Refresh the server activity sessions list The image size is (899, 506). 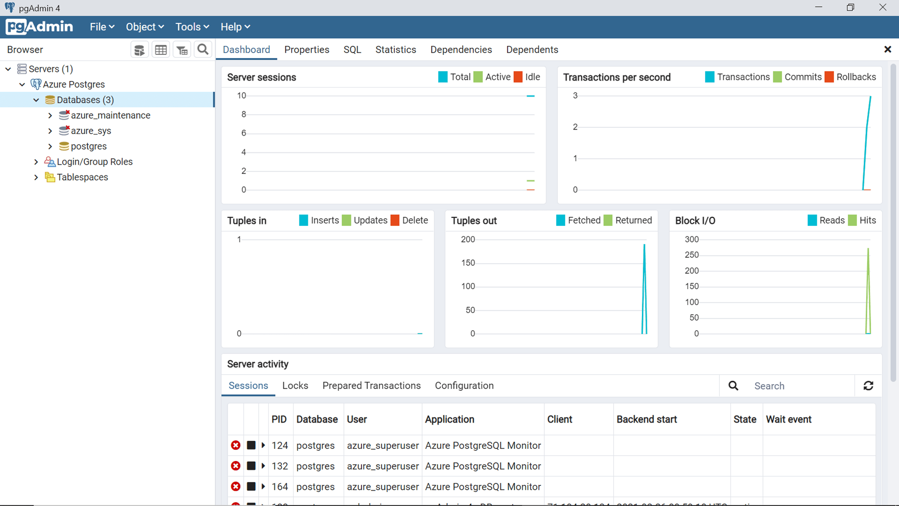pyautogui.click(x=868, y=386)
